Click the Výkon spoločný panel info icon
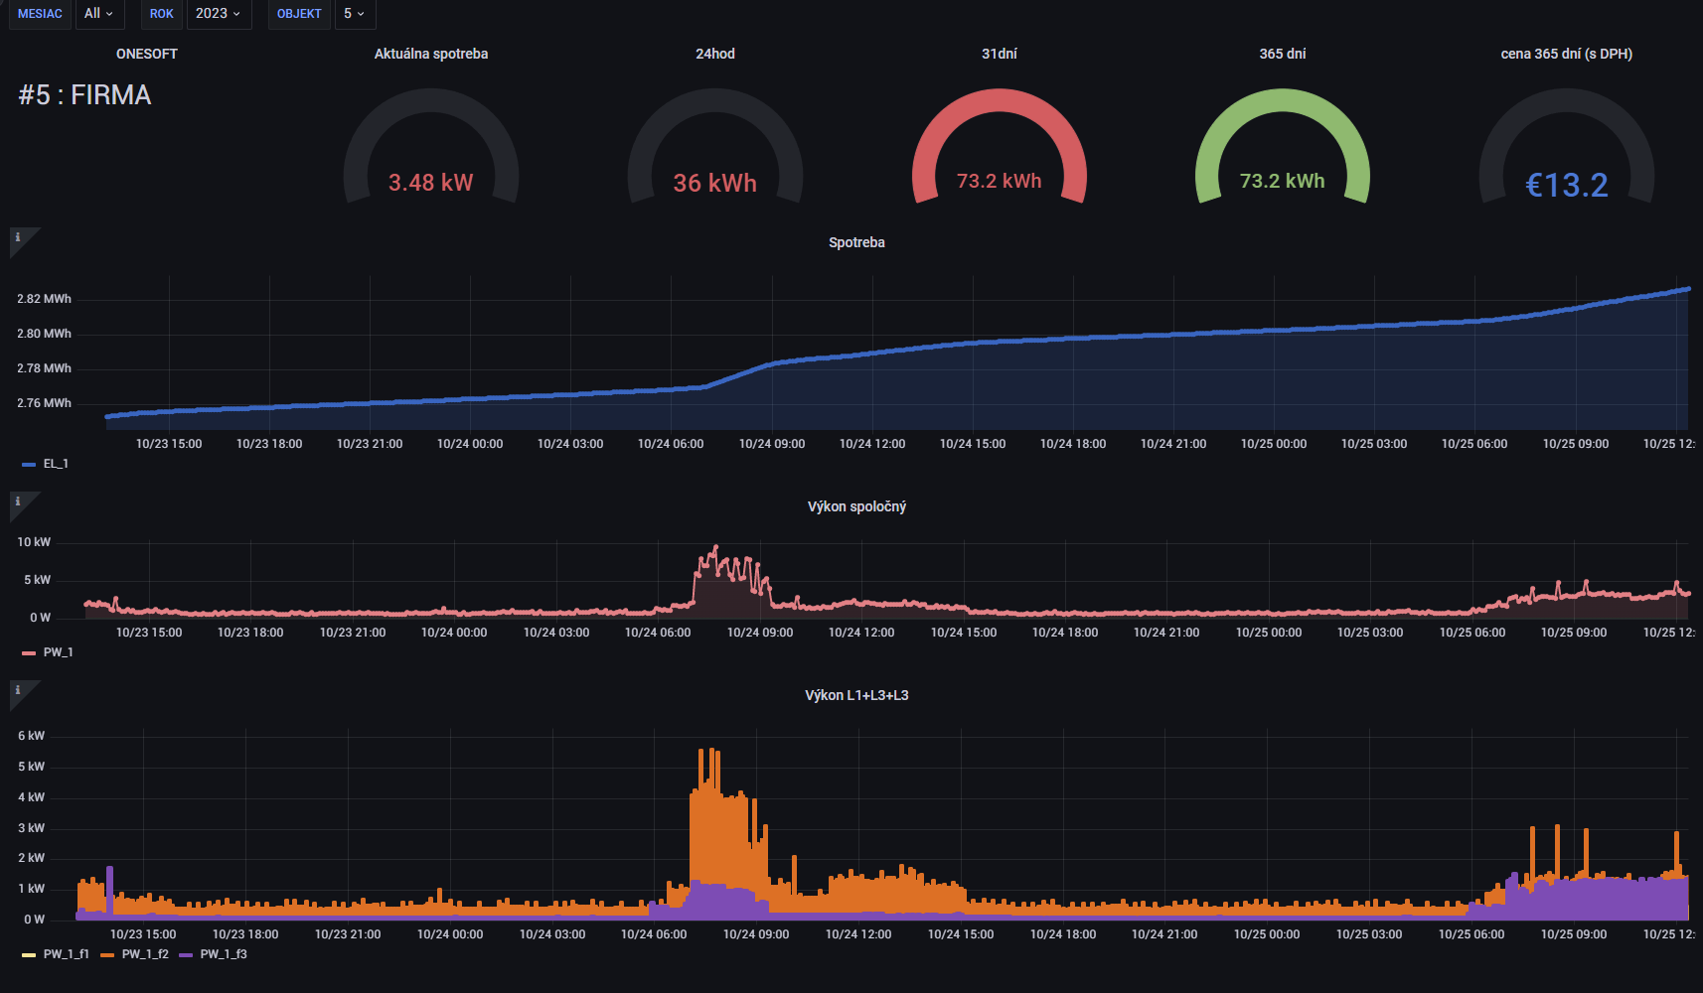Image resolution: width=1703 pixels, height=993 pixels. click(x=18, y=501)
